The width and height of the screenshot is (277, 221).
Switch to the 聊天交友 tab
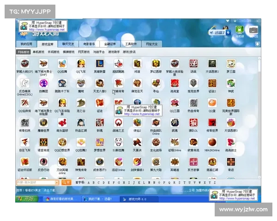(68, 44)
